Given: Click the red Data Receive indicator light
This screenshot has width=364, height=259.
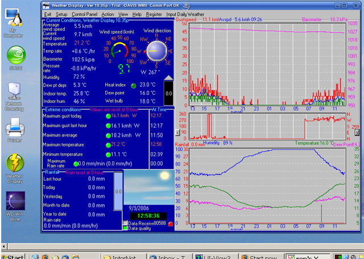Looking at the screenshot, I should [171, 224].
